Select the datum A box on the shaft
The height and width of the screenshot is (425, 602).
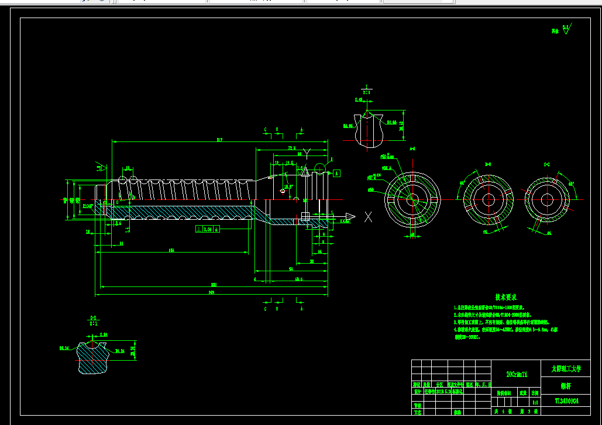pos(337,174)
